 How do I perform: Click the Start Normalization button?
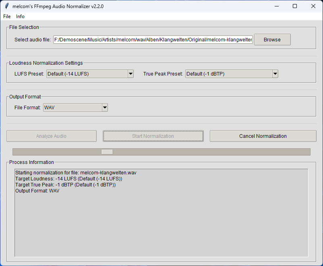[x=153, y=136]
